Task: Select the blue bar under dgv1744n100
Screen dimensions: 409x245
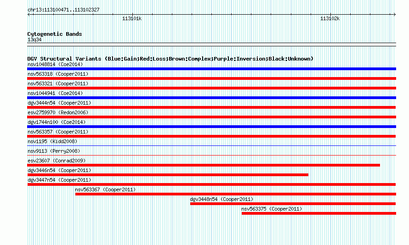Action: click(x=211, y=127)
